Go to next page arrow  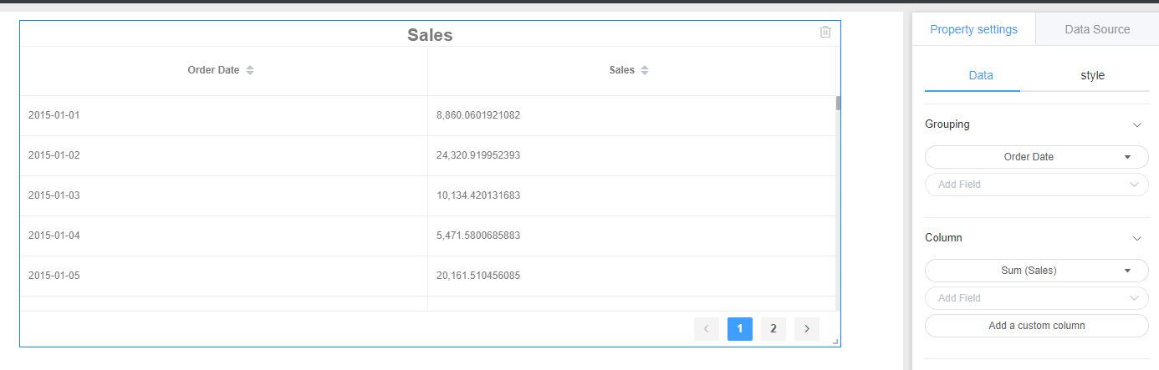[807, 329]
